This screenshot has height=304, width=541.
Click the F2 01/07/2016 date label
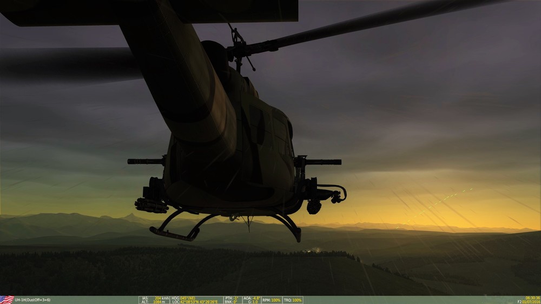pos(529,302)
